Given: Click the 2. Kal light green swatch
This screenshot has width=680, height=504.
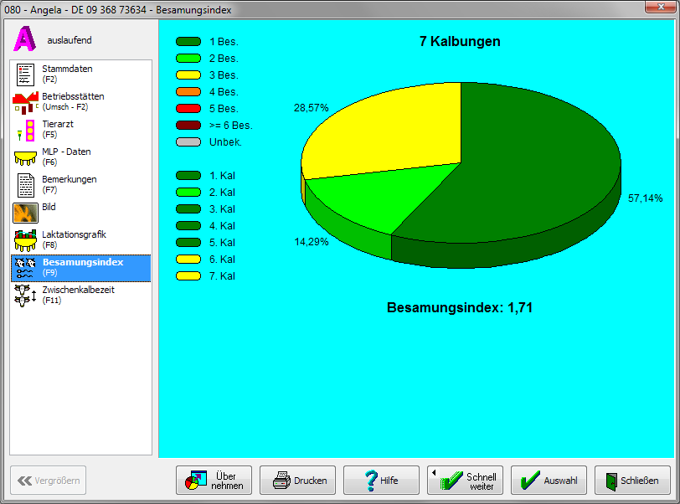Looking at the screenshot, I should [188, 193].
